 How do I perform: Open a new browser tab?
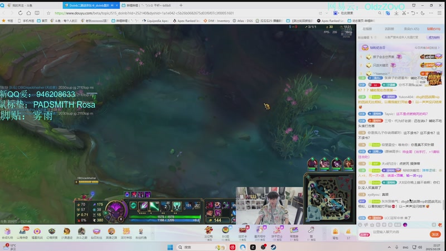pyautogui.click(x=181, y=5)
